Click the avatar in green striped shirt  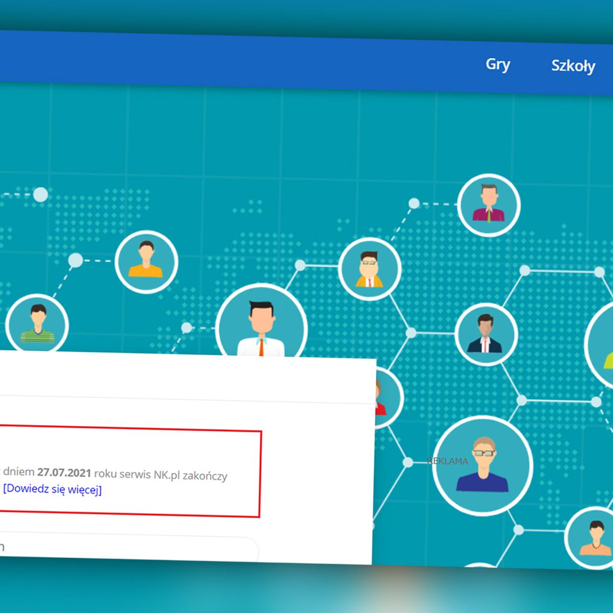[x=37, y=325]
